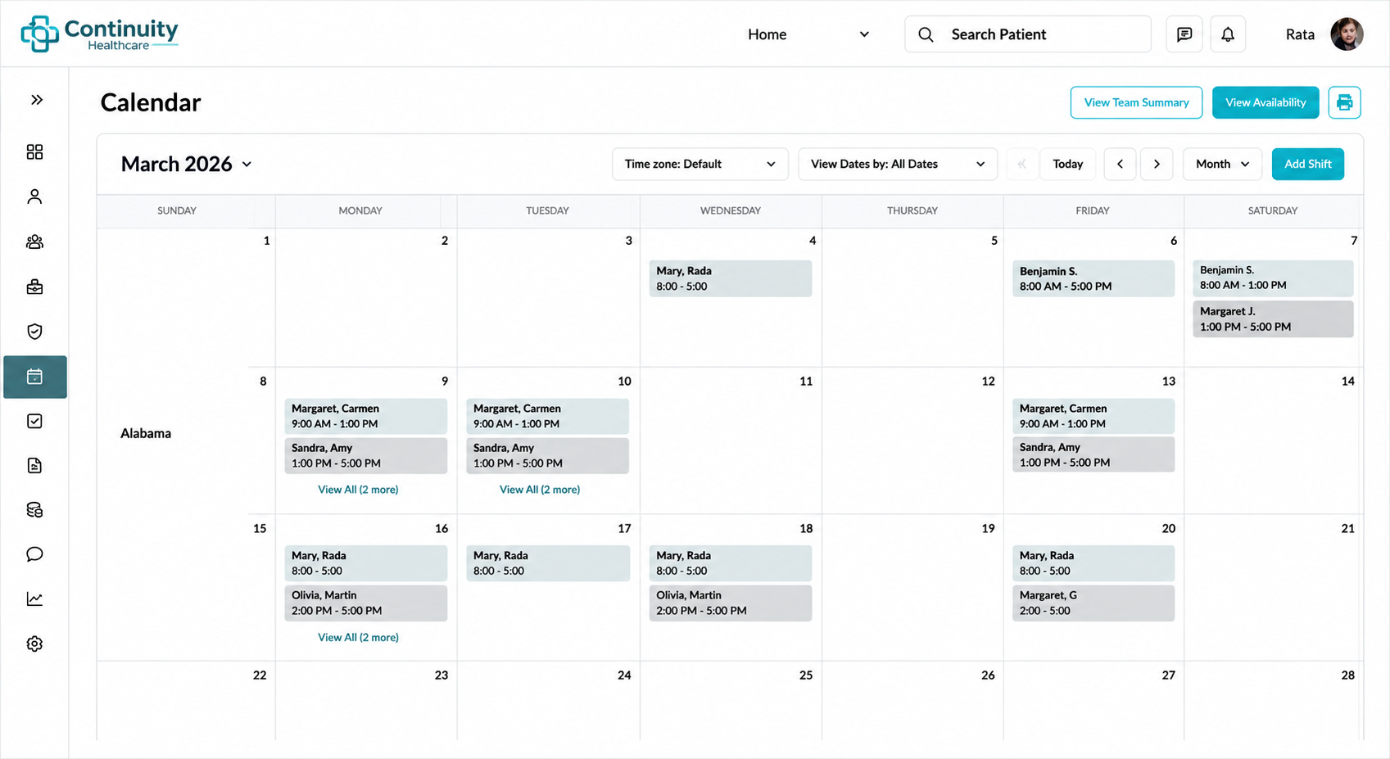Open Rata's profile avatar
The image size is (1390, 759).
tap(1347, 34)
